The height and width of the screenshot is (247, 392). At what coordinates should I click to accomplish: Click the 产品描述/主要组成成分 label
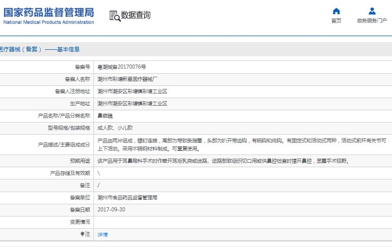pos(64,145)
